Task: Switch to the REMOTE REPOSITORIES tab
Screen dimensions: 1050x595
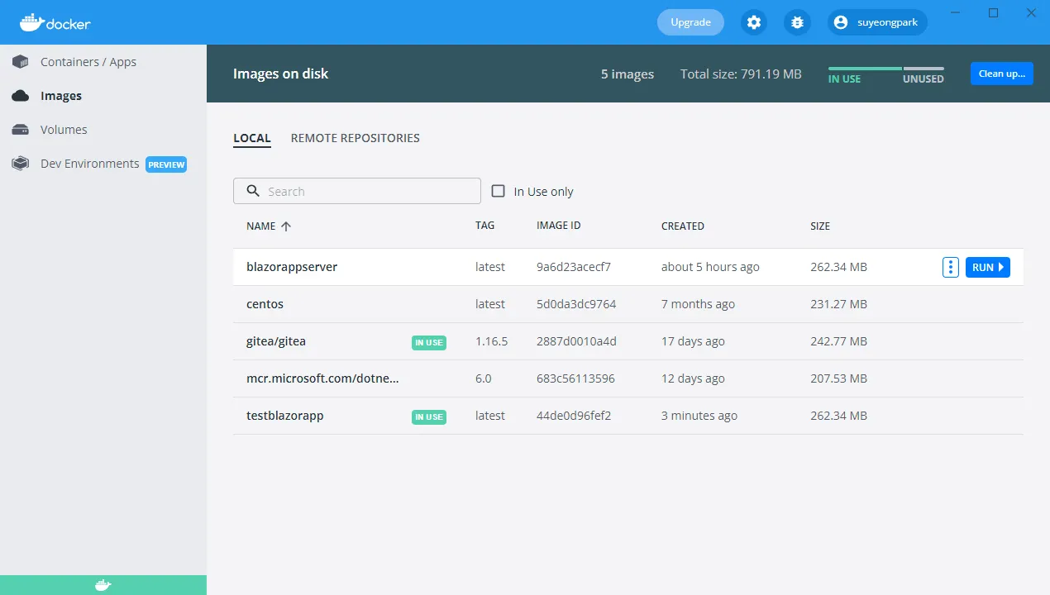Action: click(x=356, y=138)
